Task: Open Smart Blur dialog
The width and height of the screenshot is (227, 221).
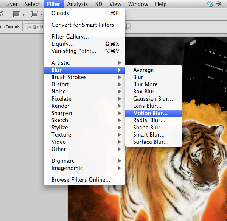Action: click(x=154, y=135)
